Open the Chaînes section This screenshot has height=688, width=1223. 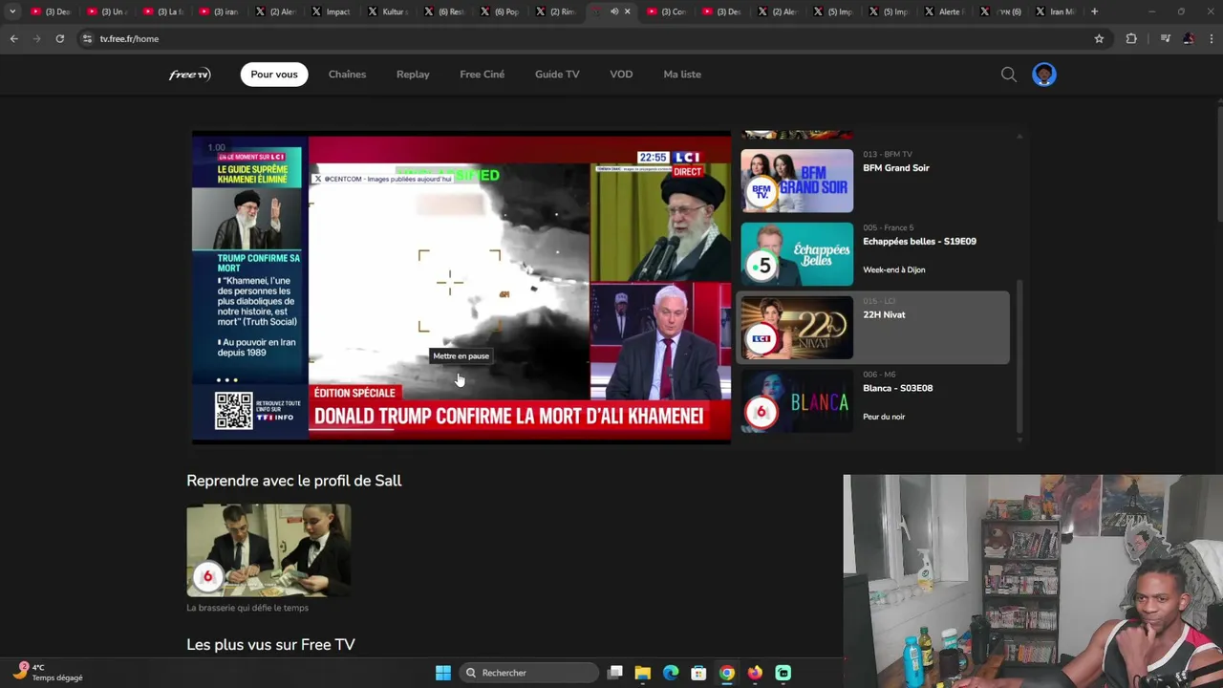(x=347, y=75)
